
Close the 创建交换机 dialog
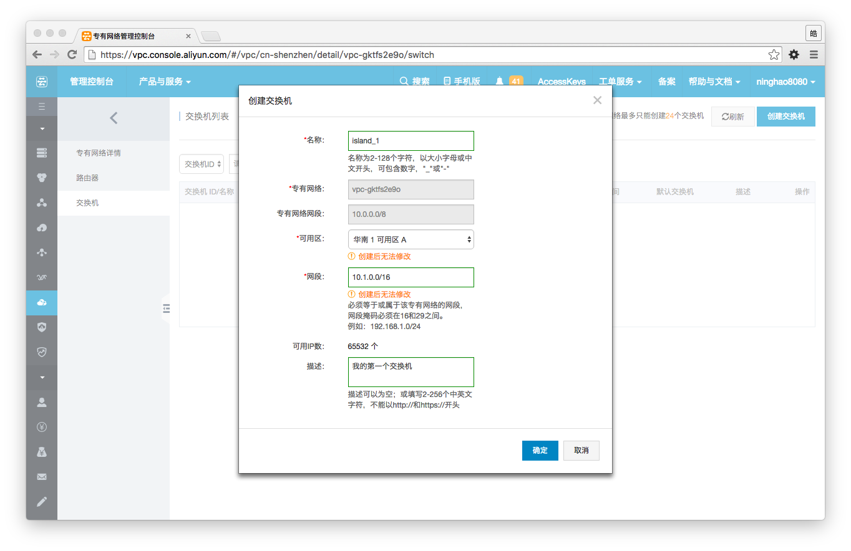[597, 100]
